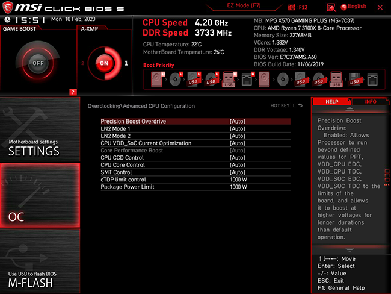Click the Memory Size 32768MB line
The image size is (391, 294).
[283, 35]
